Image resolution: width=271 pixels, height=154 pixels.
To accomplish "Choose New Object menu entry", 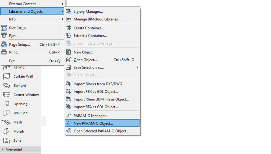I will point(102,52).
